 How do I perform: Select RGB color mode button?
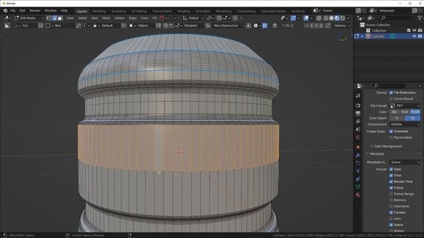405,112
